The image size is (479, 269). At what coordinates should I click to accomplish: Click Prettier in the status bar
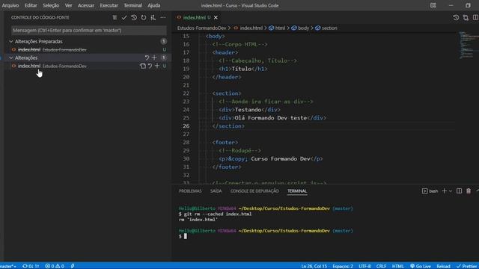(x=467, y=266)
